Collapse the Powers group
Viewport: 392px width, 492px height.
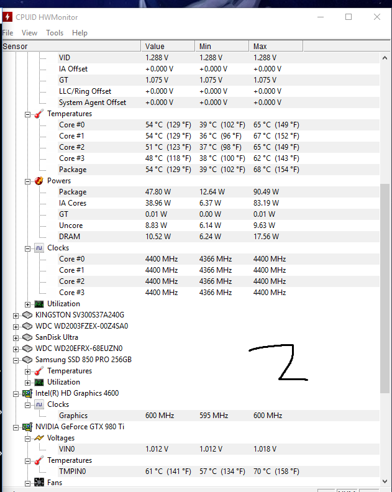[x=27, y=181]
